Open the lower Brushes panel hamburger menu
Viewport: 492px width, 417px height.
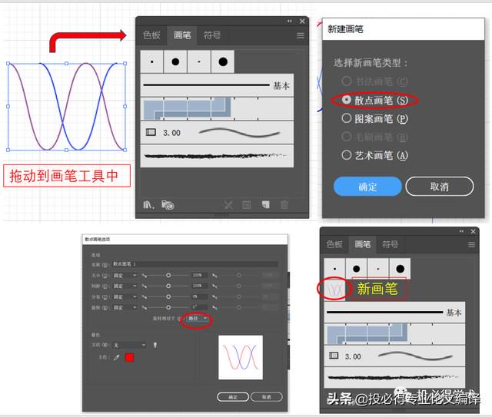tap(471, 244)
